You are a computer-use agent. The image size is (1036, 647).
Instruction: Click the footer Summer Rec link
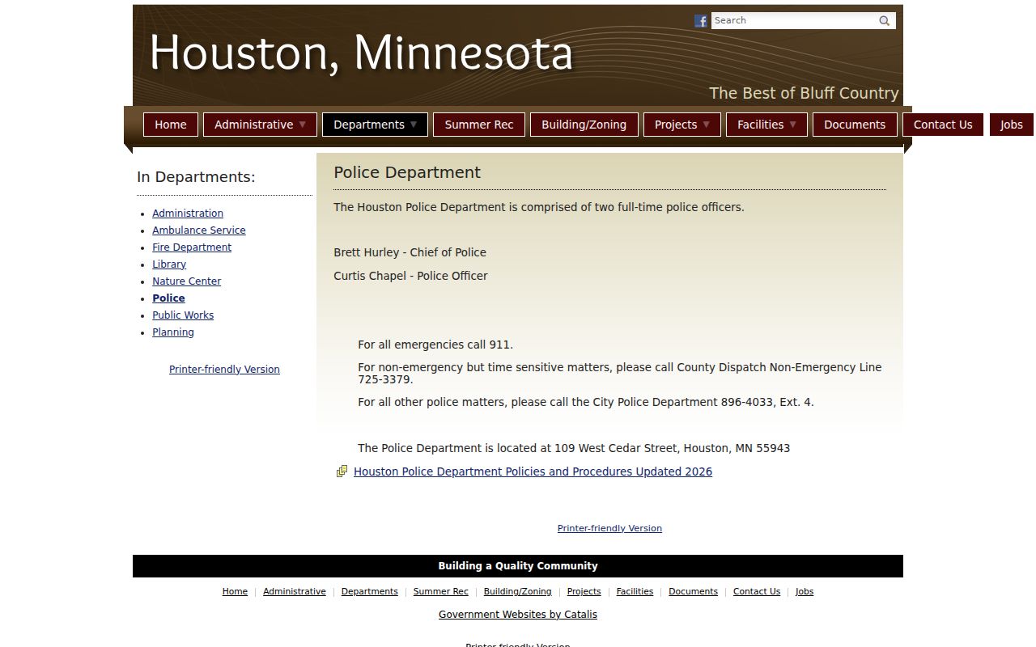pyautogui.click(x=441, y=592)
